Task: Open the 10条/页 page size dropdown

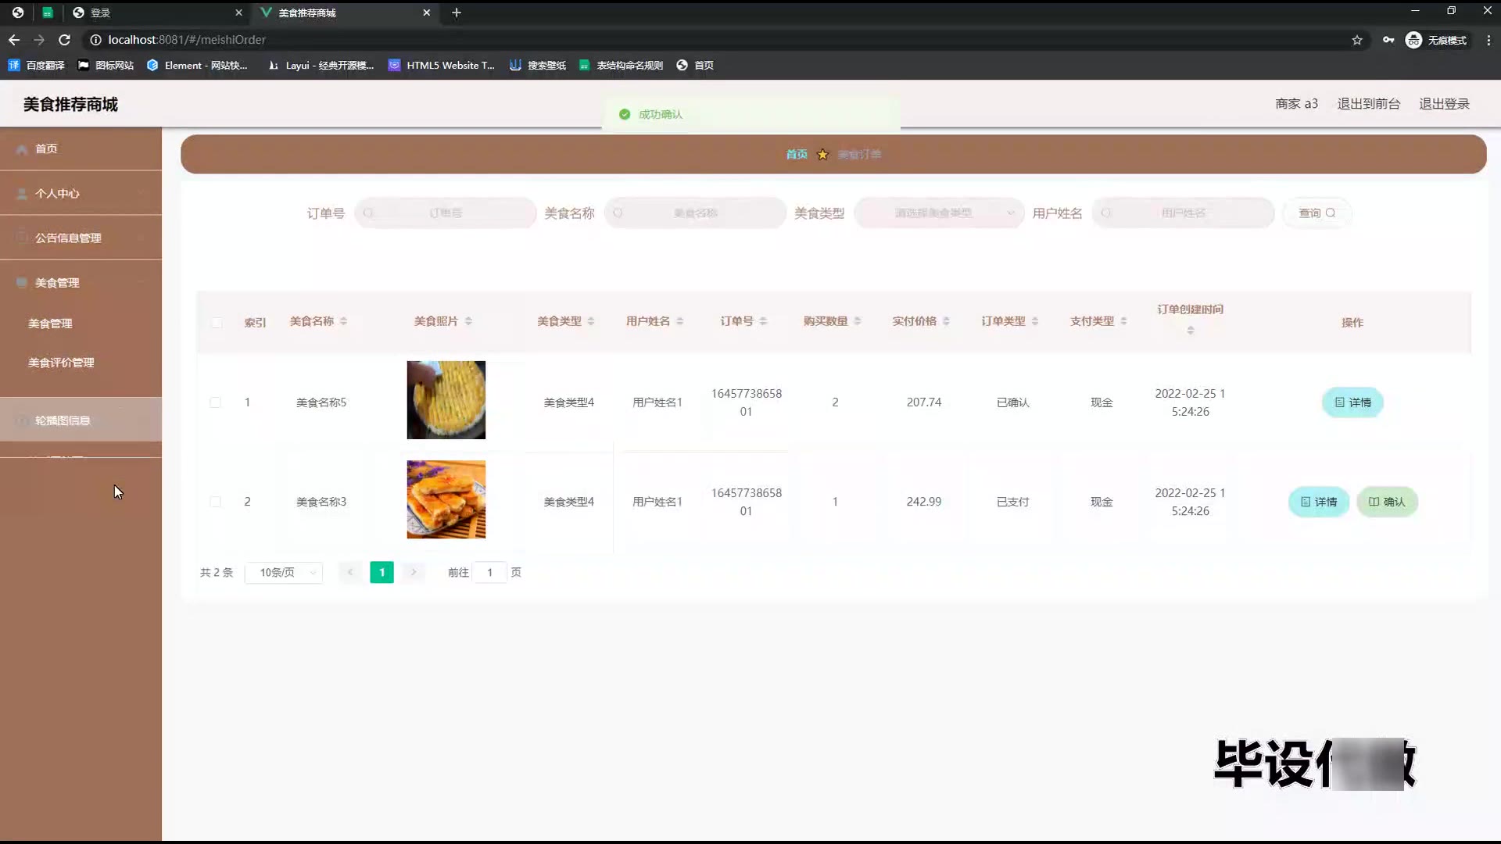Action: tap(284, 573)
